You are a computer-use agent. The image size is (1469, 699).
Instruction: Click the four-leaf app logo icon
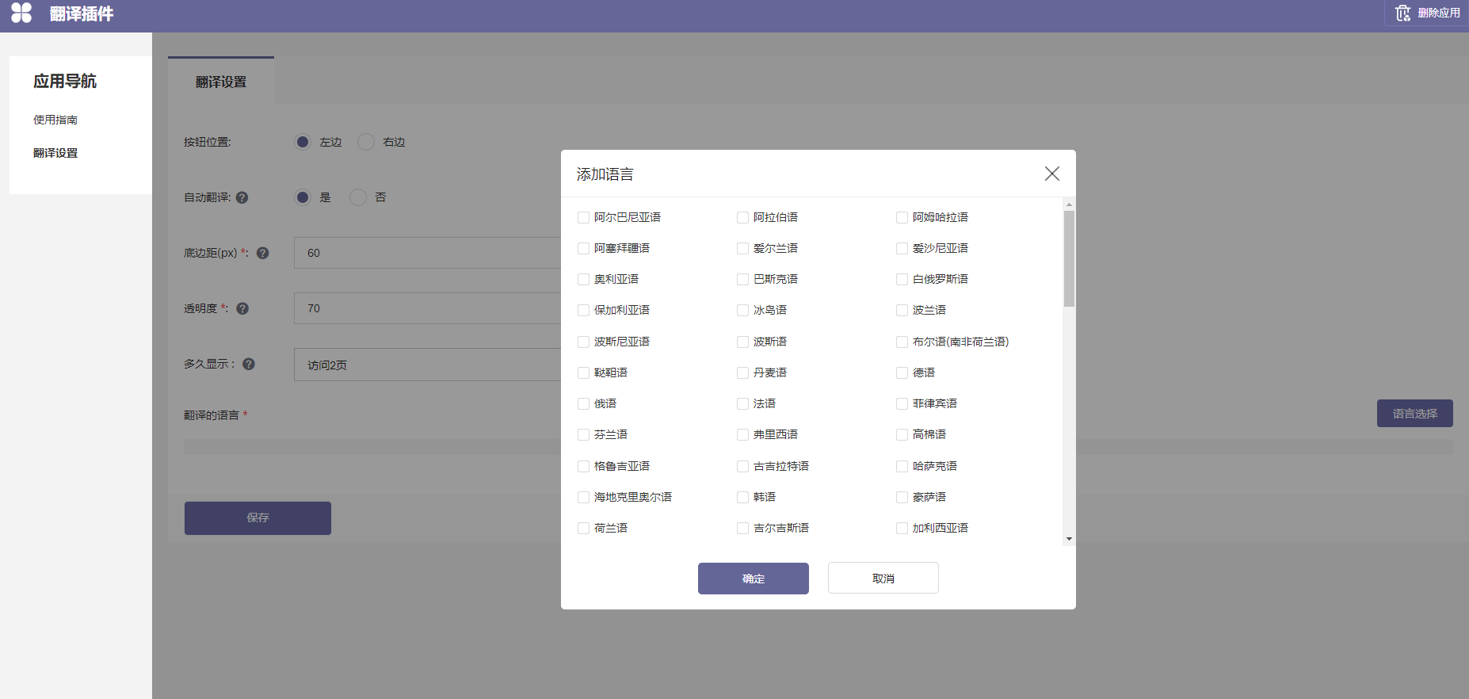click(21, 13)
